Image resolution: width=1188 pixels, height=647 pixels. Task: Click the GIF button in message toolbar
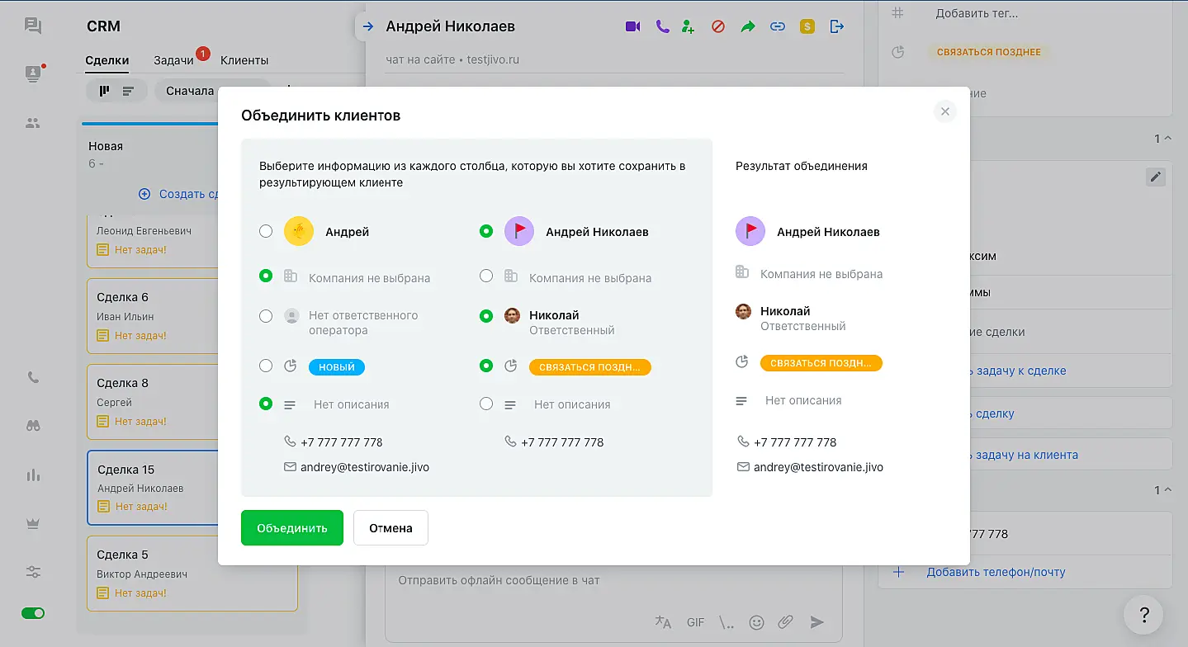[695, 622]
